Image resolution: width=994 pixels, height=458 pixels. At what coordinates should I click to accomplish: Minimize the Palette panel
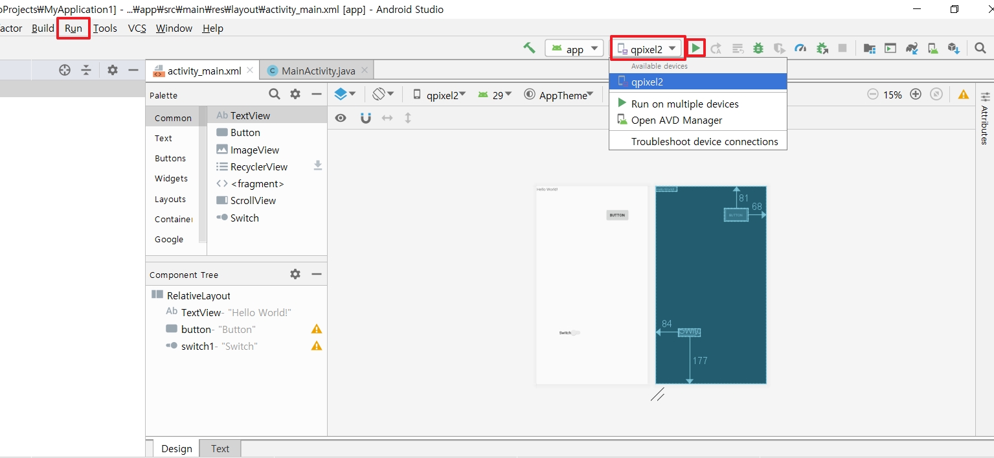(x=317, y=94)
